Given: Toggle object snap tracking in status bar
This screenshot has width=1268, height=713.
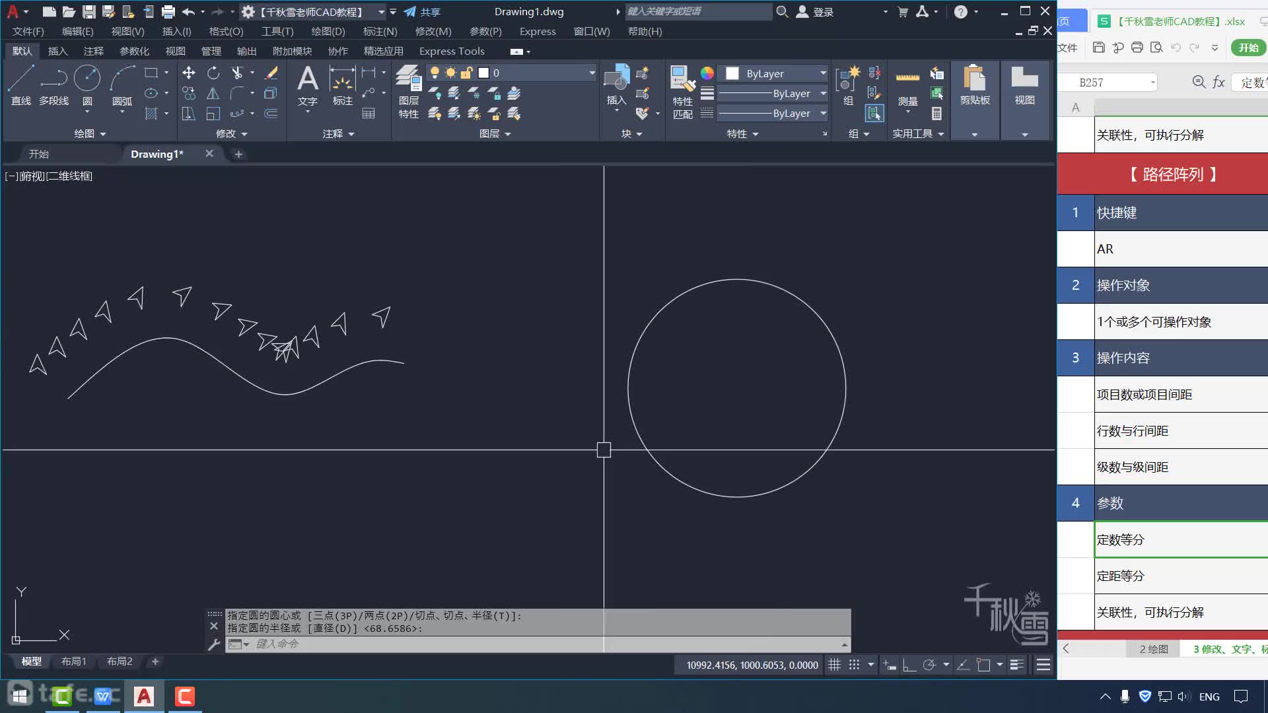Looking at the screenshot, I should [964, 665].
